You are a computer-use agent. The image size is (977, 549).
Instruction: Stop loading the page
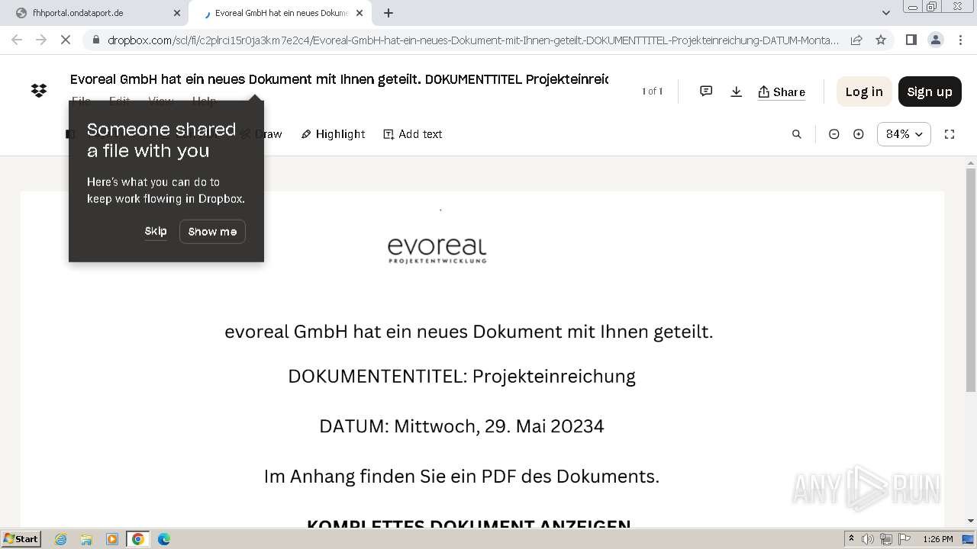(66, 40)
